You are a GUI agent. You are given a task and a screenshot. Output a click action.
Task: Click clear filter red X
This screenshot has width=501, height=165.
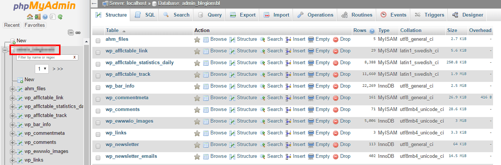pyautogui.click(x=75, y=57)
